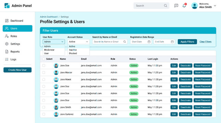Click Edit for Jane Garterez
Screen dimensions: 221x123
click(174, 114)
